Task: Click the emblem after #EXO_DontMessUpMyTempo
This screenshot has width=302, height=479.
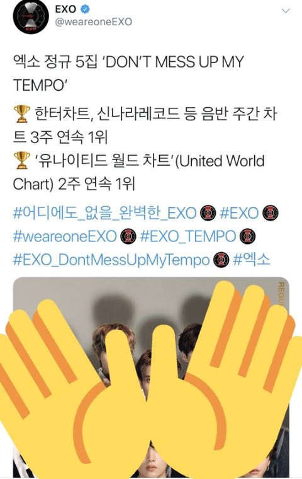Action: [x=221, y=260]
